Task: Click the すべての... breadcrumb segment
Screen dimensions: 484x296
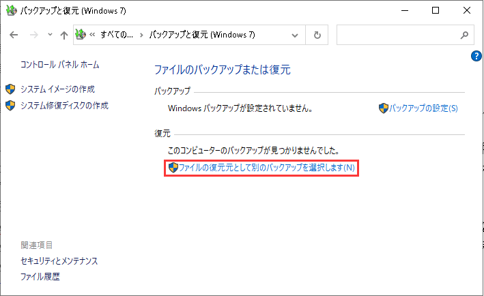Action: (x=117, y=35)
